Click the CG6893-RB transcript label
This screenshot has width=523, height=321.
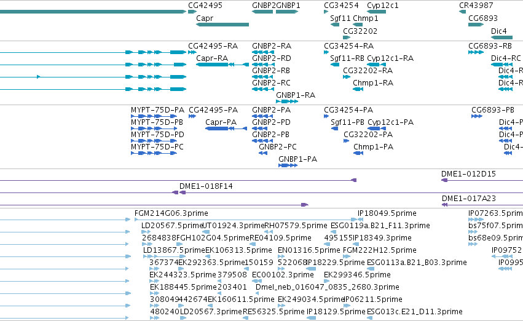(x=490, y=46)
